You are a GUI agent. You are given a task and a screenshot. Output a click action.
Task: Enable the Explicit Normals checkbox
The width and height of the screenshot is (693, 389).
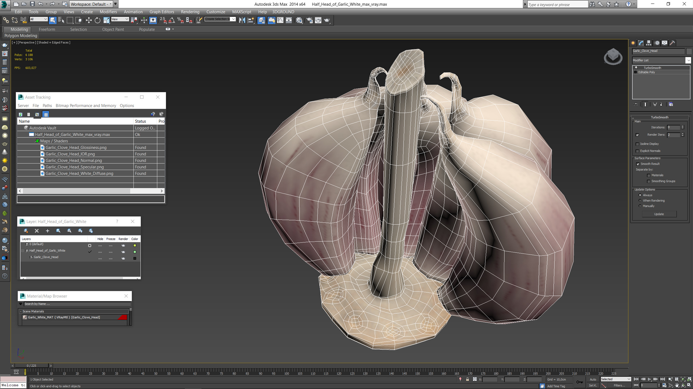coord(637,151)
